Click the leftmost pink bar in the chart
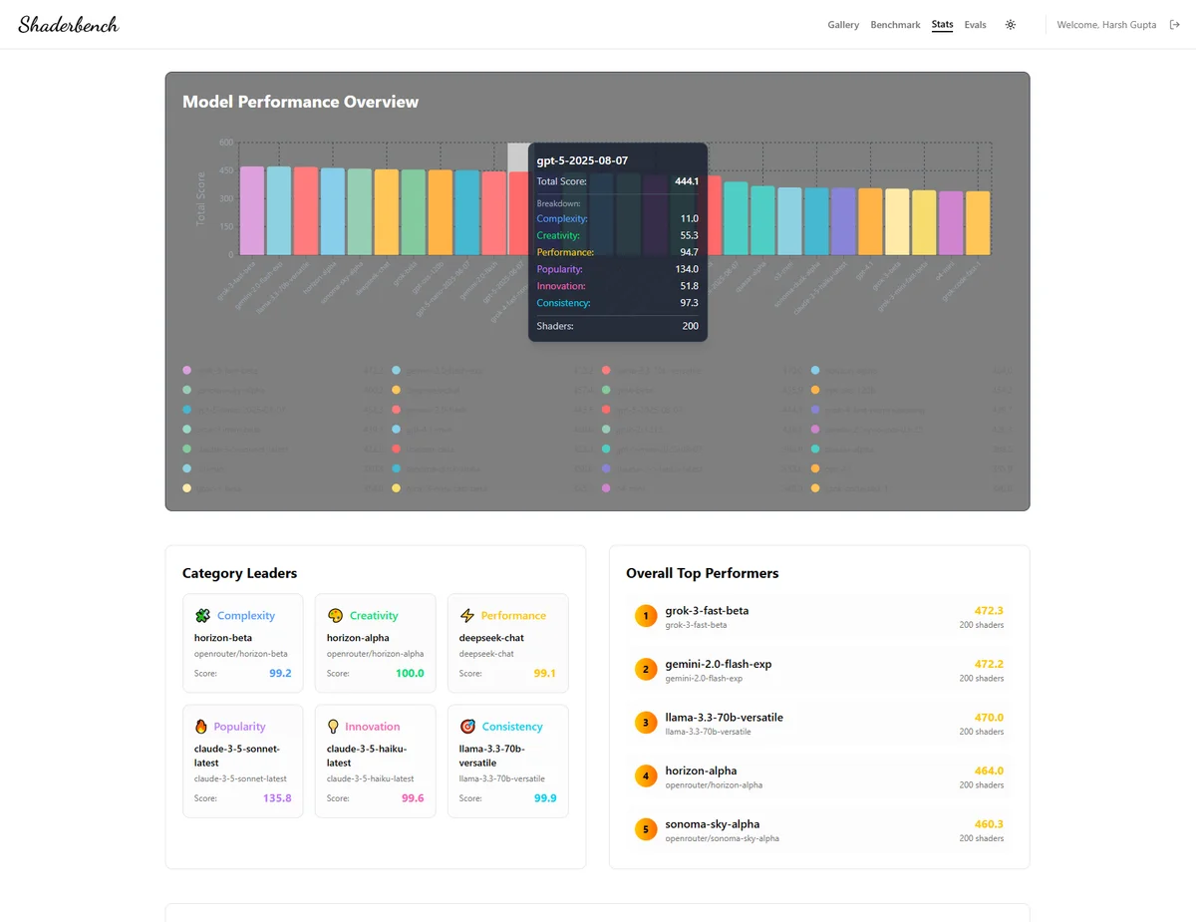 pos(252,210)
